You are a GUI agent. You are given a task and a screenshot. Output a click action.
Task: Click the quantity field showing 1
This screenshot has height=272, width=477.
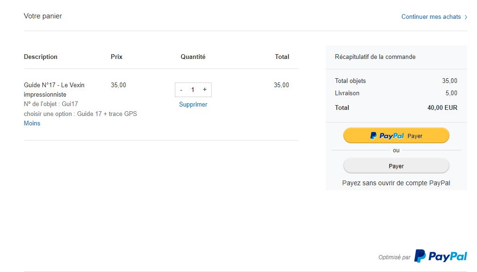[x=193, y=90]
